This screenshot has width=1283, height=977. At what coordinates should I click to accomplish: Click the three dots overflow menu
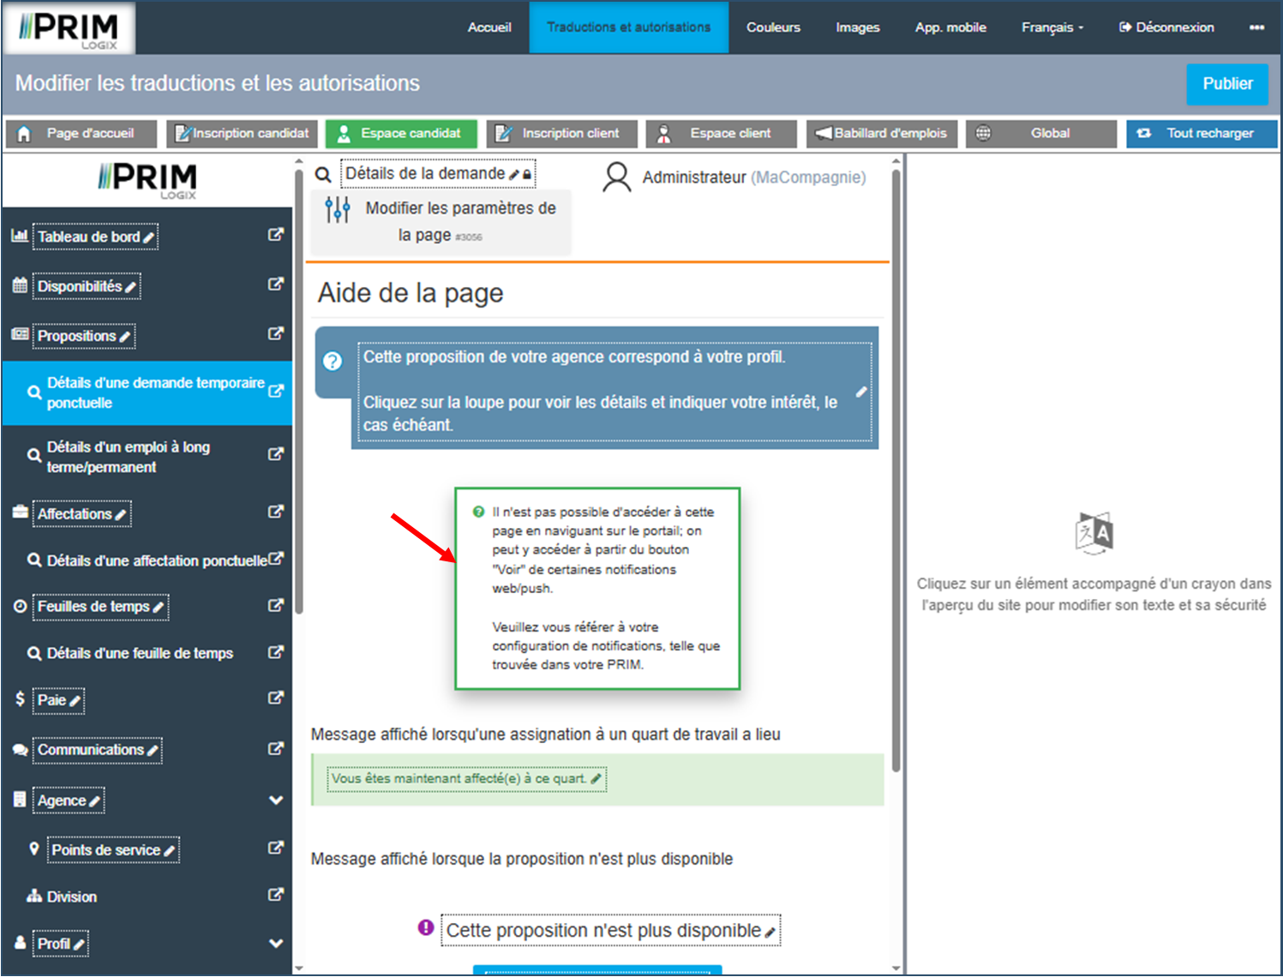[x=1256, y=27]
